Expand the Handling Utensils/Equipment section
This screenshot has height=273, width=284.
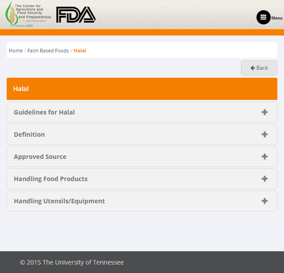tap(59, 201)
